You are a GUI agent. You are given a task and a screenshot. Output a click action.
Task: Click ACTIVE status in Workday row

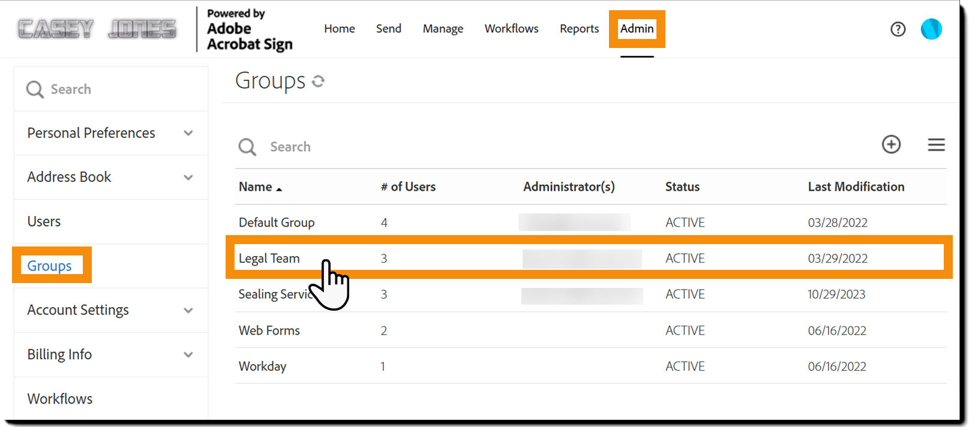coord(685,366)
